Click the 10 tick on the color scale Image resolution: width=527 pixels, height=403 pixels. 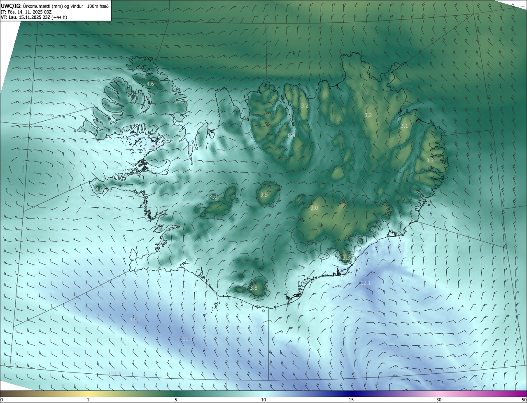pos(263,400)
